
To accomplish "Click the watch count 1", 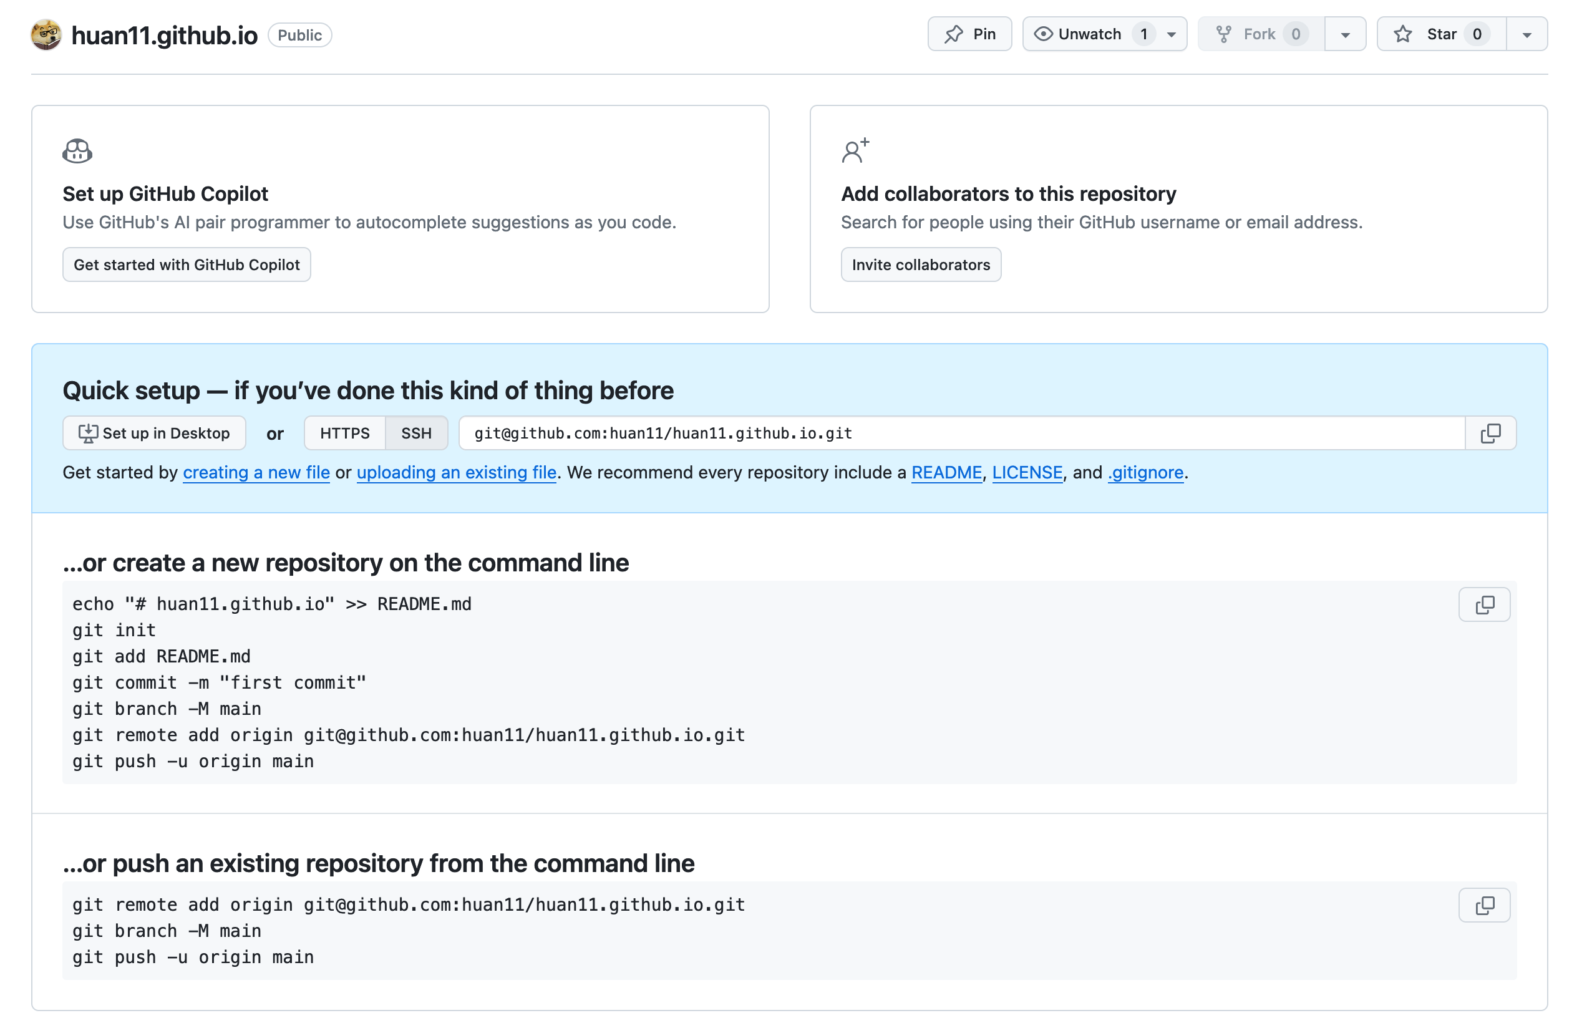I will pos(1143,34).
